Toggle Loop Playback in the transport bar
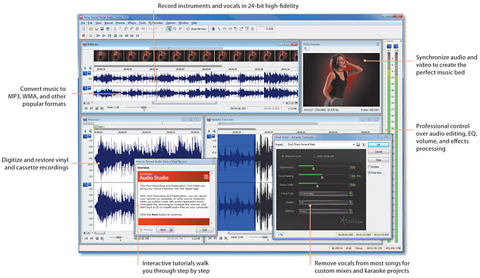The height and width of the screenshot is (278, 480). click(90, 36)
